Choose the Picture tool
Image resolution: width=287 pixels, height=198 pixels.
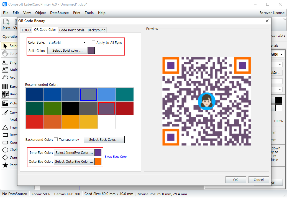9,103
